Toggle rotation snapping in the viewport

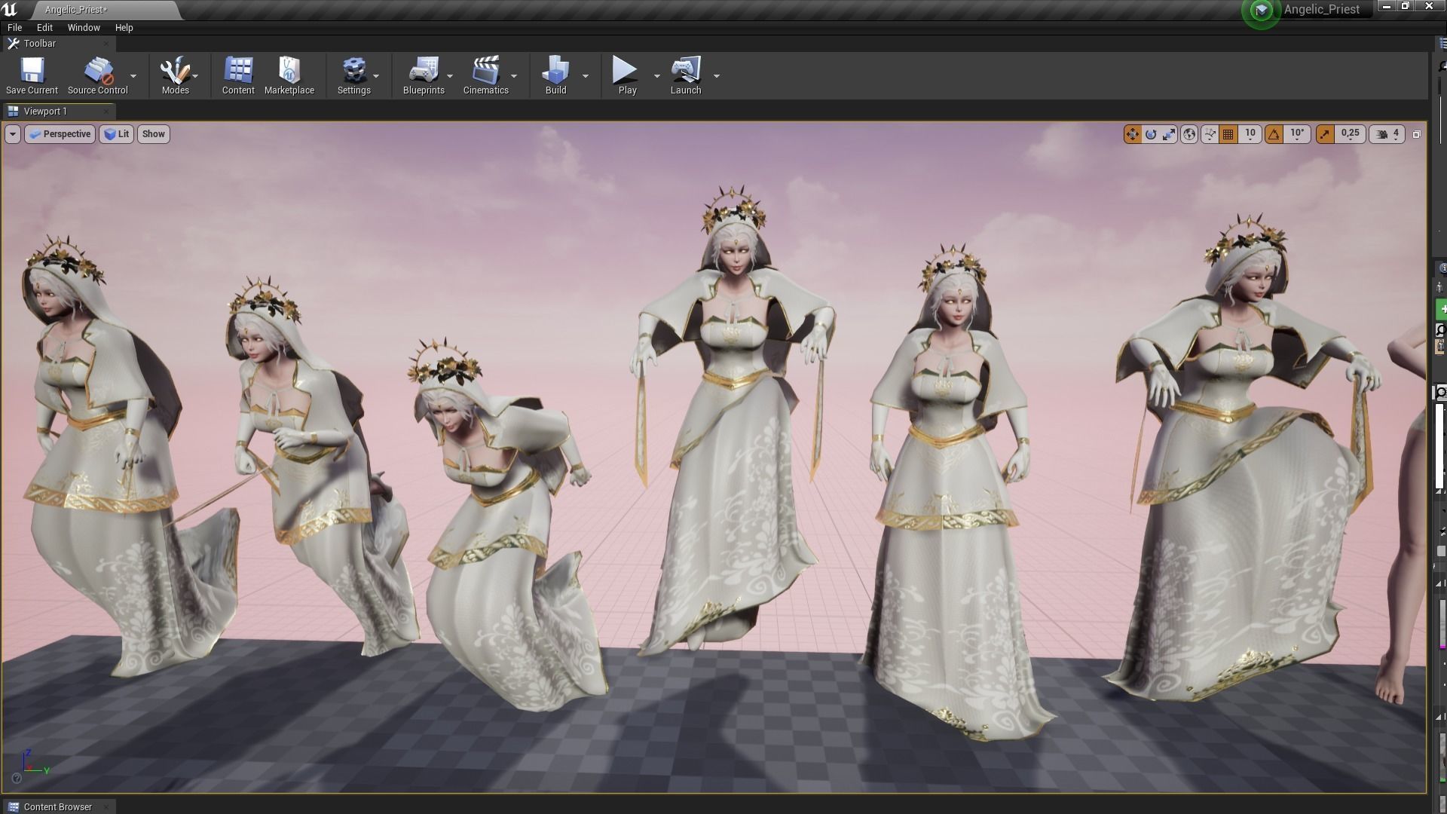coord(1273,133)
